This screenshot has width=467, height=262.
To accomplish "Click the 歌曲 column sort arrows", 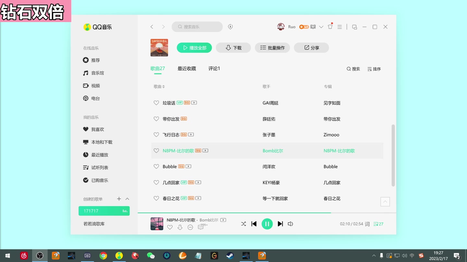I will [163, 86].
